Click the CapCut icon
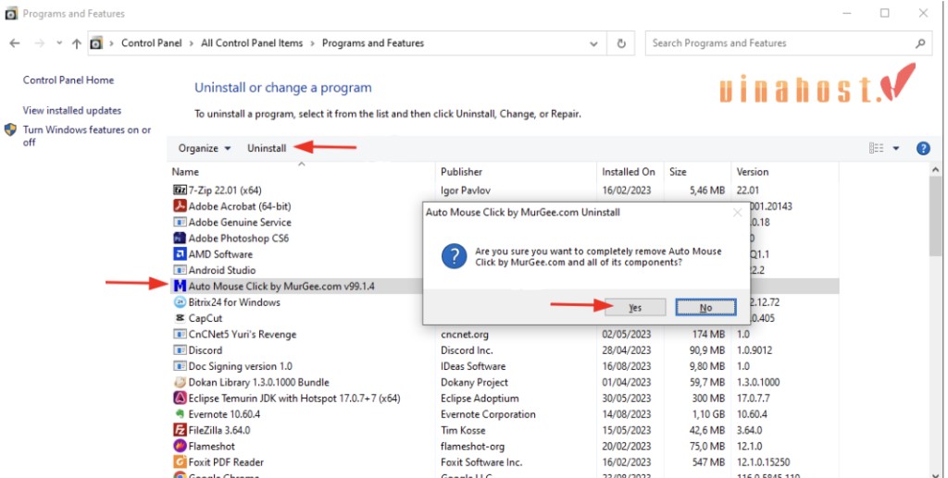This screenshot has width=948, height=478. [x=180, y=318]
